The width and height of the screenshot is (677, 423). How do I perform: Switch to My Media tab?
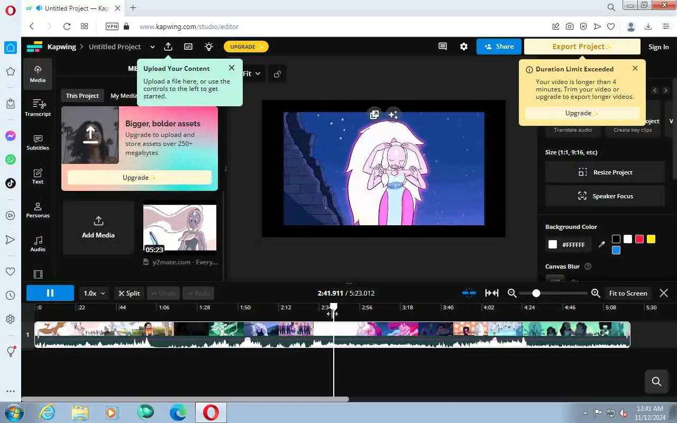[x=124, y=96]
